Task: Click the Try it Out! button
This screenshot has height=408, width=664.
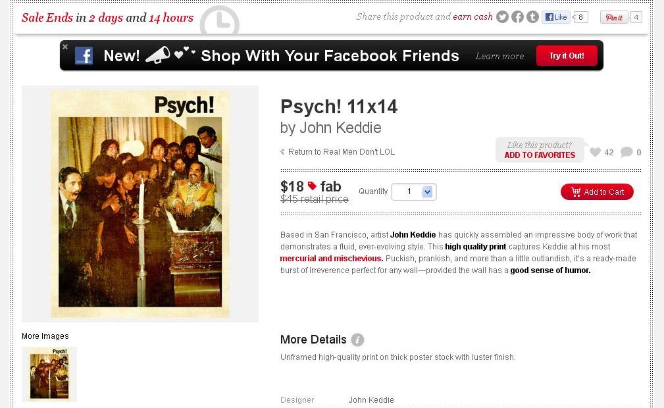Action: point(567,56)
